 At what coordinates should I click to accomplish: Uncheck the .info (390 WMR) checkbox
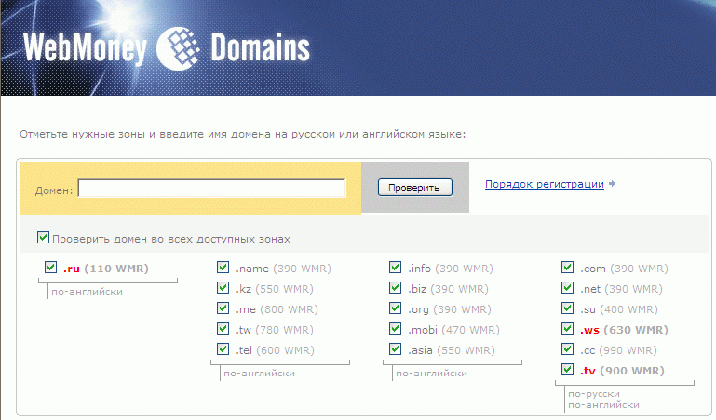pyautogui.click(x=396, y=267)
